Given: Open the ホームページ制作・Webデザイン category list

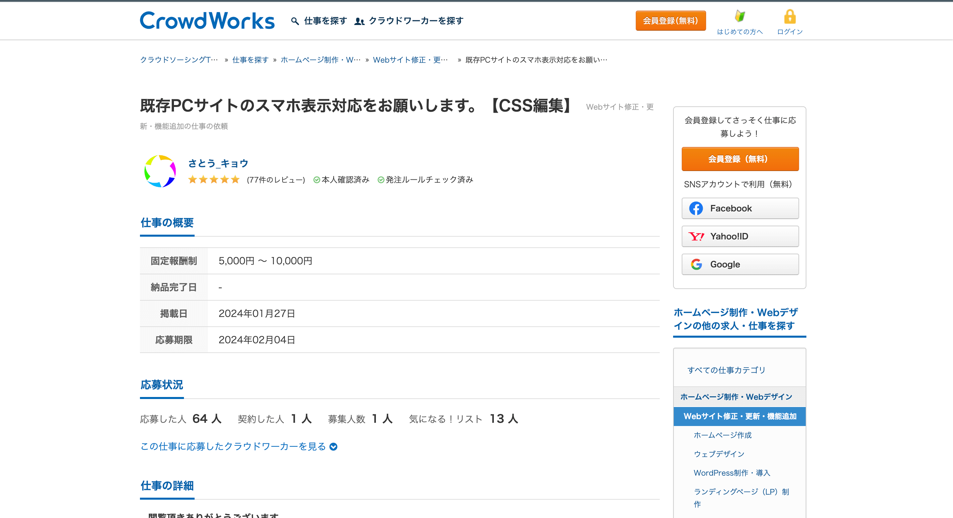Looking at the screenshot, I should click(x=736, y=397).
